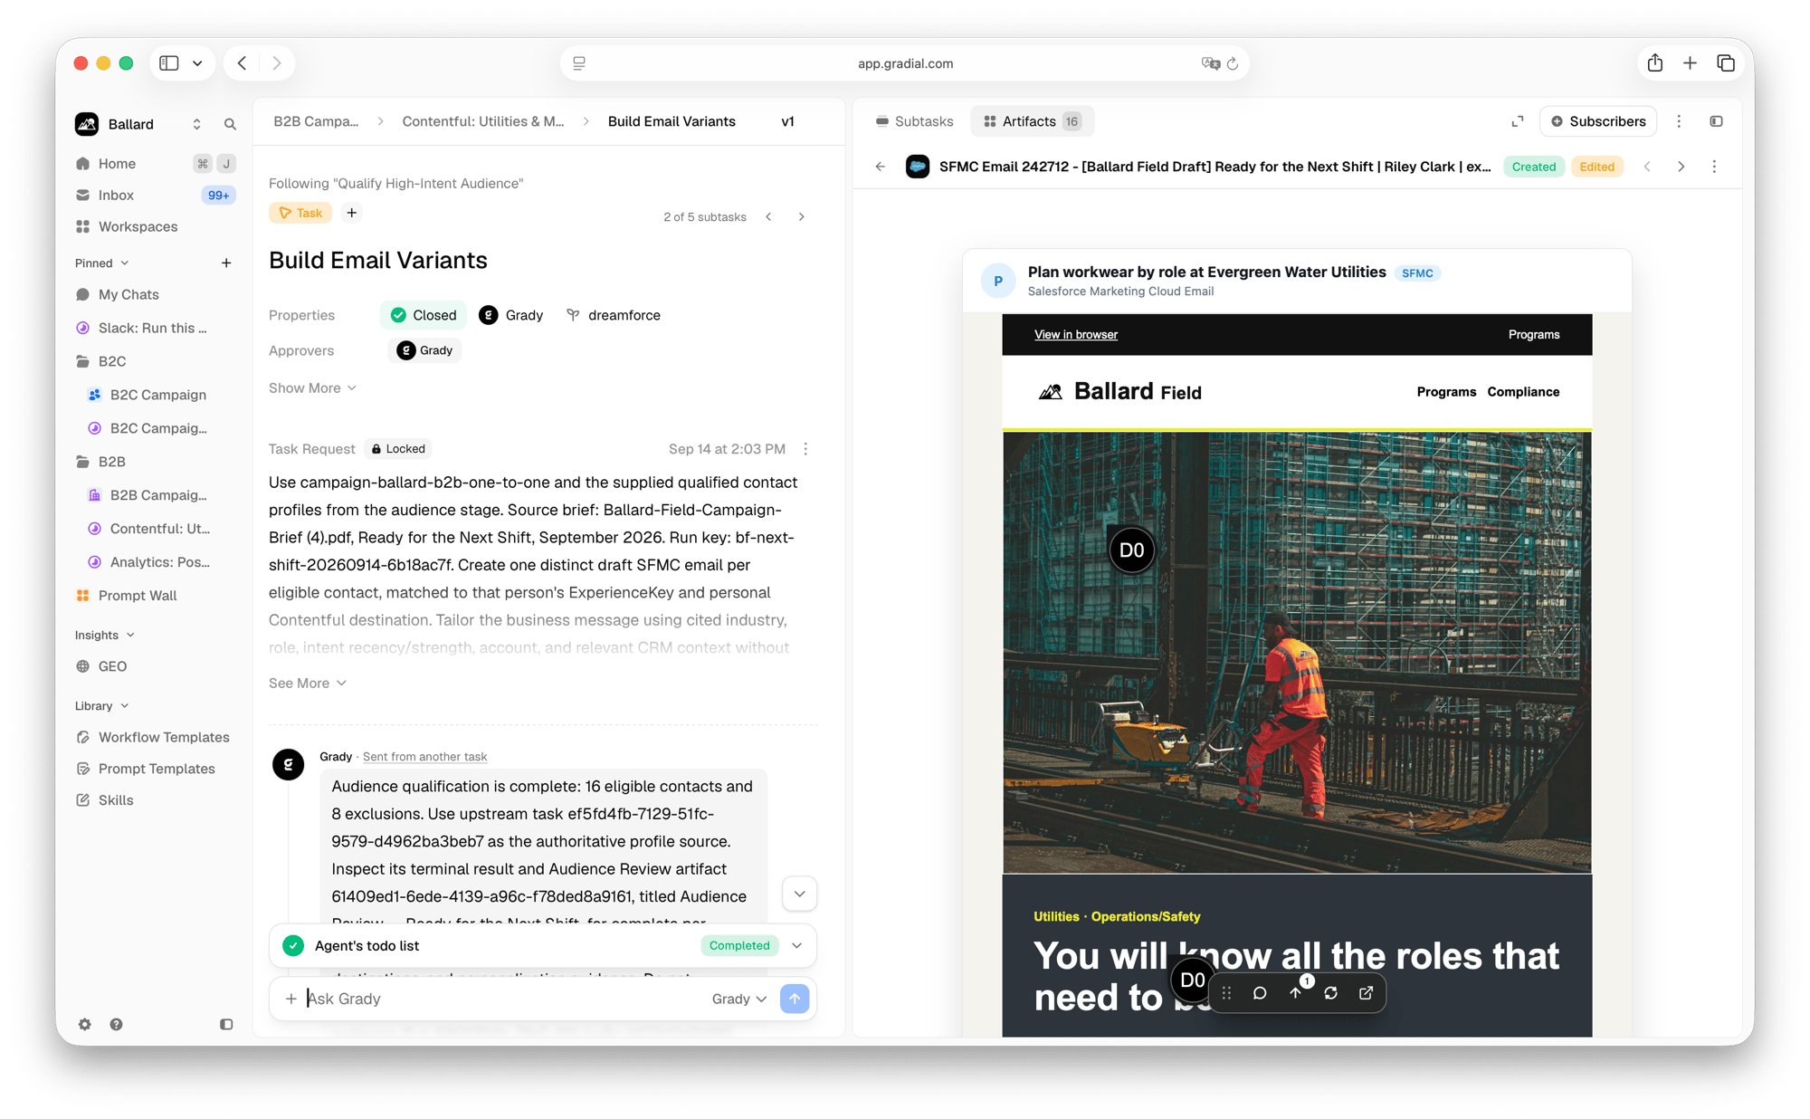Click the Safari address bar

pos(904,63)
